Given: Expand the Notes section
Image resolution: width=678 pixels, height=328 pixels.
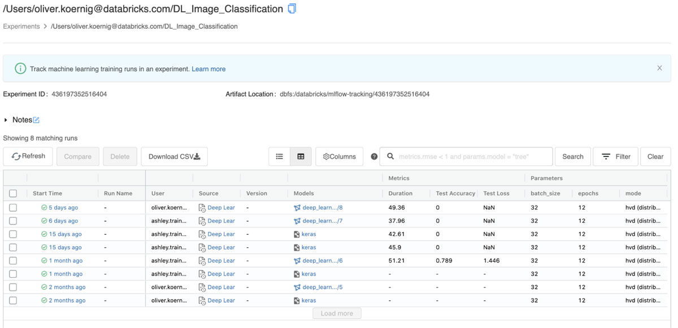Looking at the screenshot, I should pos(6,120).
